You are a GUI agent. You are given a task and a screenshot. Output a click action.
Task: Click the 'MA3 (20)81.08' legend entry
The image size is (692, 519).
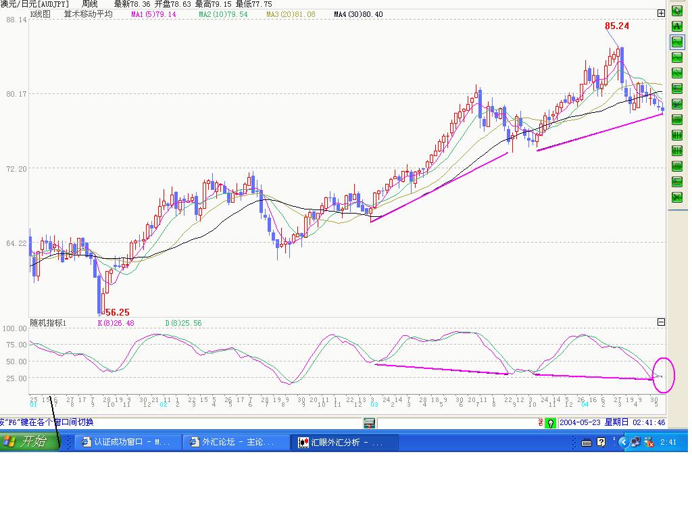coord(291,15)
